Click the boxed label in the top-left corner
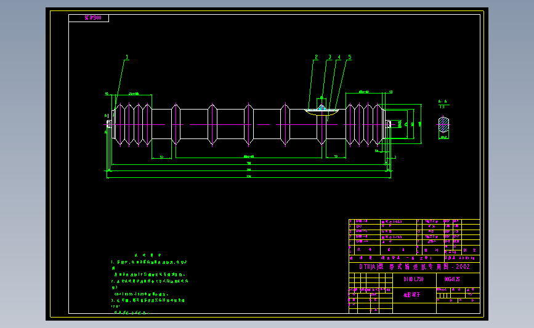 click(x=89, y=18)
